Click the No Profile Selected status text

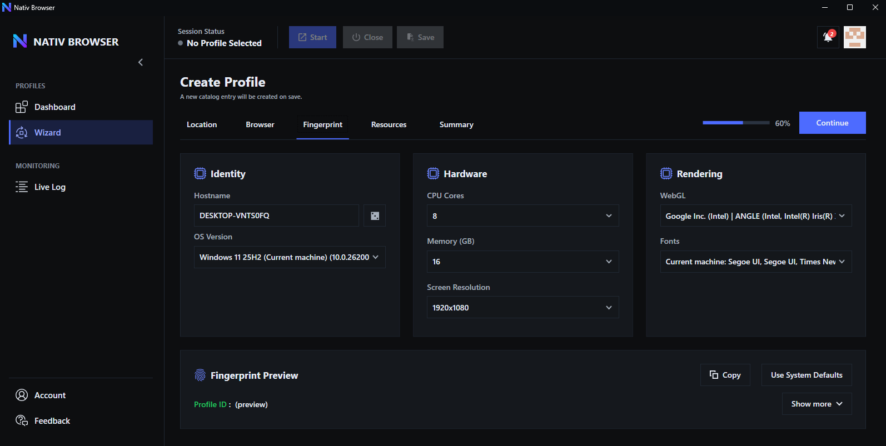pyautogui.click(x=224, y=43)
